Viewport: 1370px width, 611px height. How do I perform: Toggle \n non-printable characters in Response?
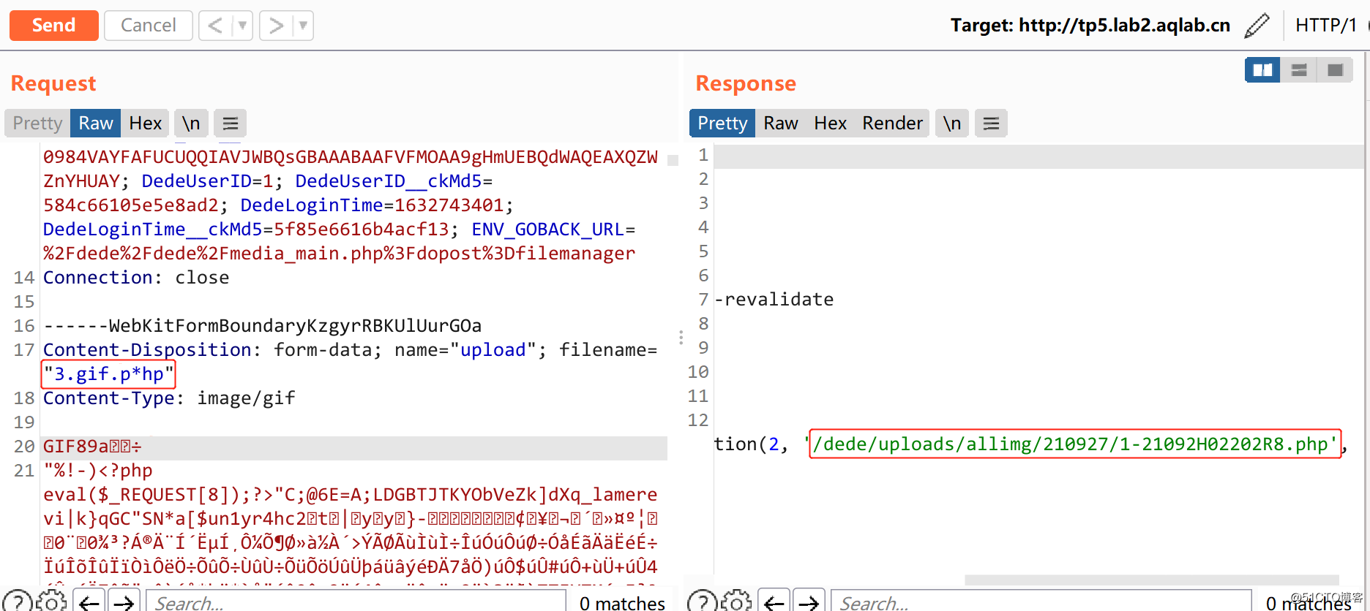click(x=952, y=123)
